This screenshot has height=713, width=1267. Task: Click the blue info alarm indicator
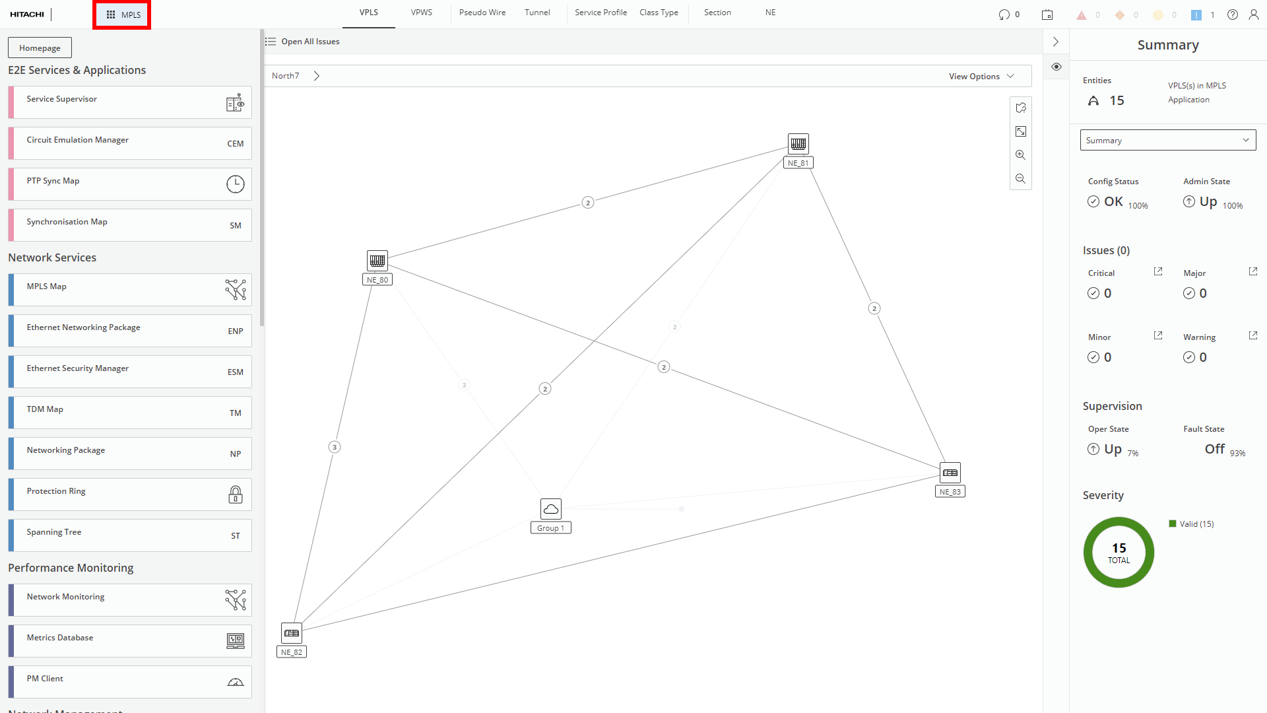pyautogui.click(x=1196, y=15)
